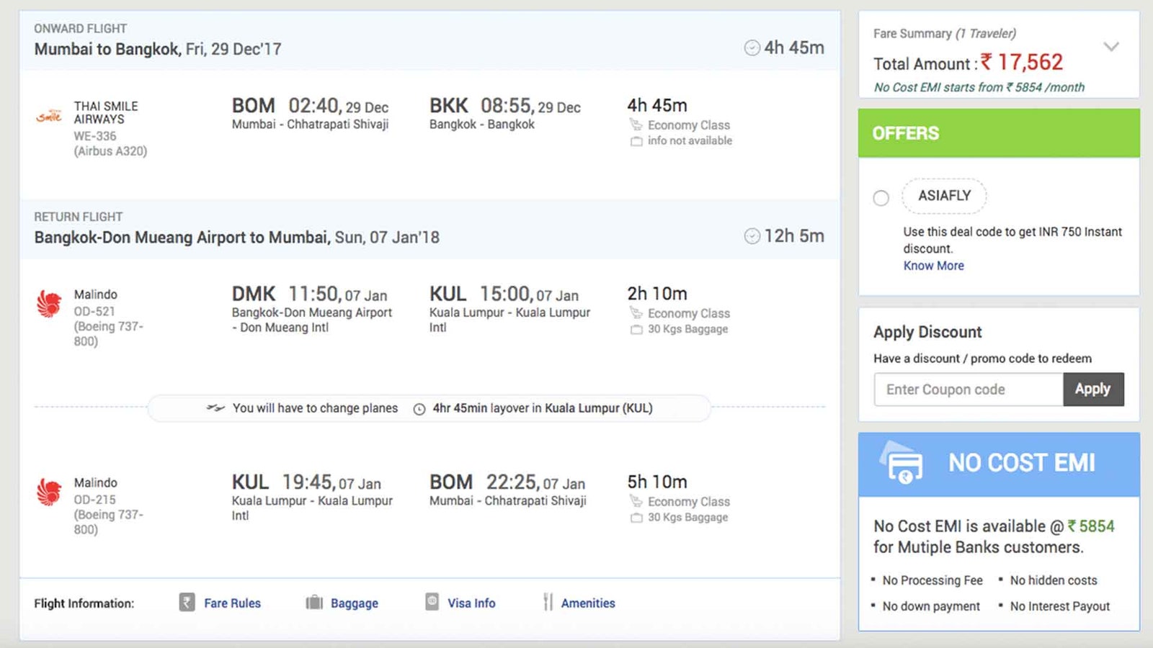Click the rupee icon next to Fare Rules

(187, 602)
